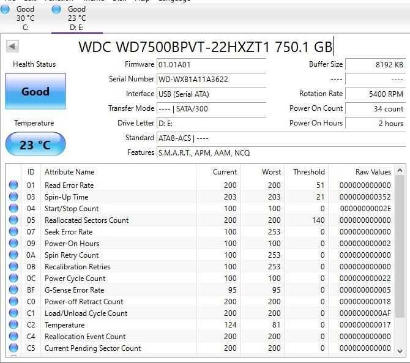Select the Spin Retry Count attribute name
Image resolution: width=410 pixels, height=363 pixels.
72,255
